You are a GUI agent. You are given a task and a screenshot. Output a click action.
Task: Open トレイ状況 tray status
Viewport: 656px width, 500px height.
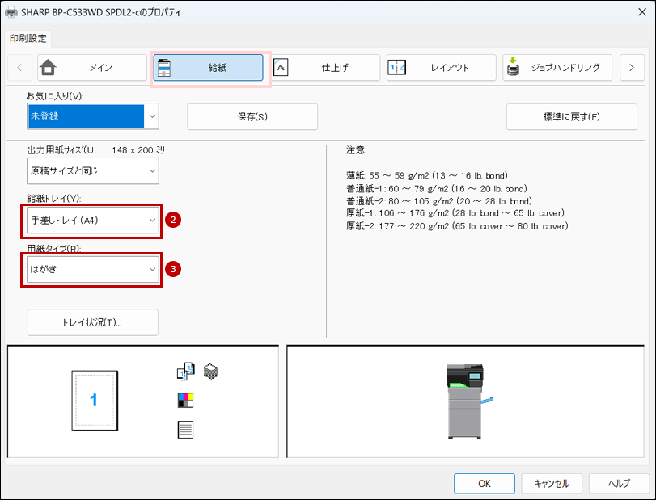[92, 322]
